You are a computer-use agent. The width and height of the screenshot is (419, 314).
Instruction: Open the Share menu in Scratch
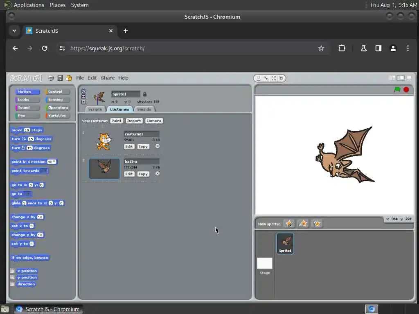click(108, 78)
